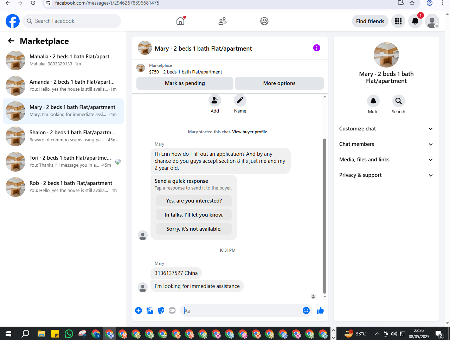Go back with browser back arrow
The height and width of the screenshot is (340, 450).
tap(8, 3)
